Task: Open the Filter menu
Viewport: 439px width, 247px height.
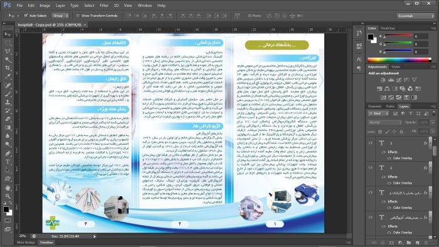Action: click(x=104, y=5)
